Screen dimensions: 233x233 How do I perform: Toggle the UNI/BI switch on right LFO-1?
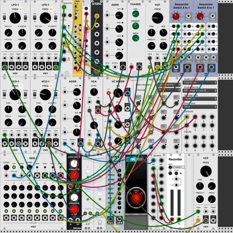(x=35, y=17)
